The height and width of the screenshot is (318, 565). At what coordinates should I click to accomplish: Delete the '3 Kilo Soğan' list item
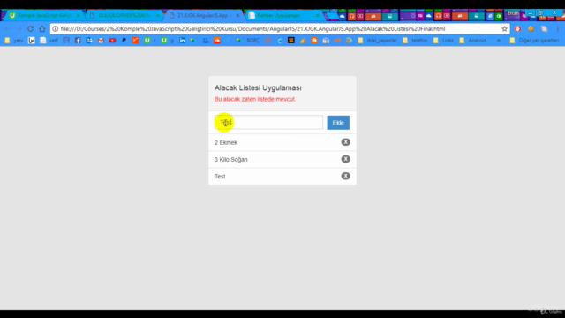(345, 159)
